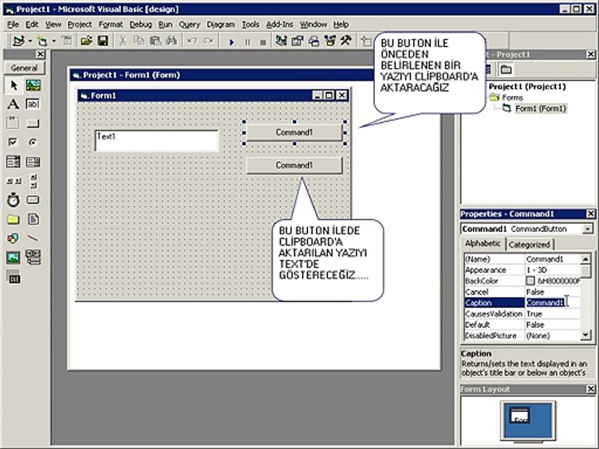
Task: Select the OptionButton tool in the toolbox
Action: tap(33, 142)
